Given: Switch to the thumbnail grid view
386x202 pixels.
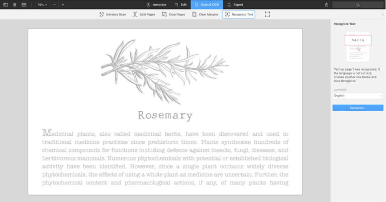Looking at the screenshot, I should click(x=15, y=5).
